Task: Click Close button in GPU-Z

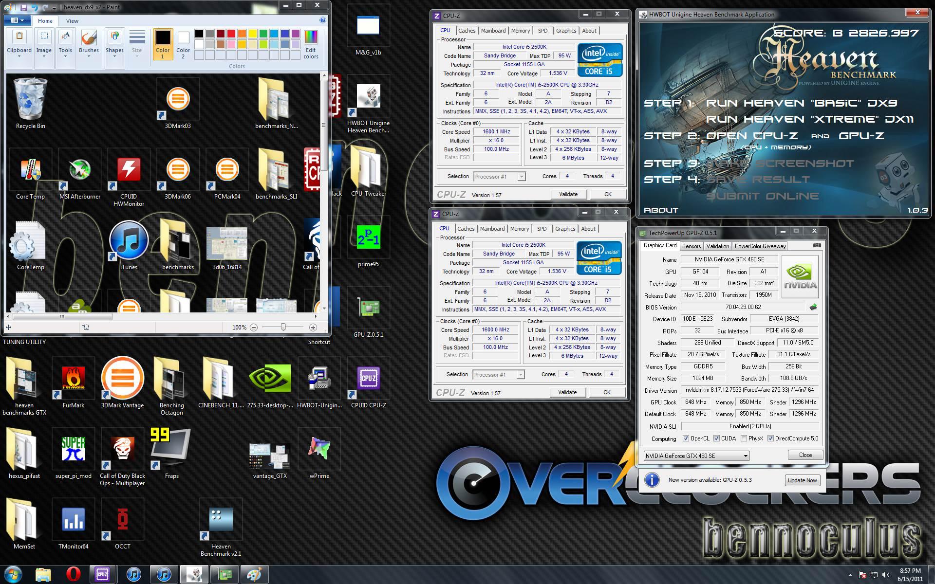Action: point(805,455)
